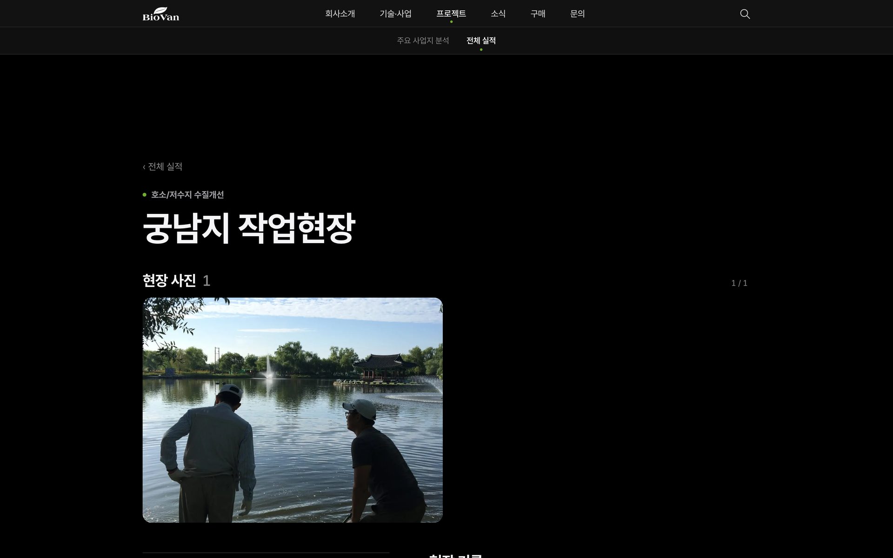Viewport: 893px width, 558px height.
Task: Open the search magnifier icon
Action: click(745, 14)
